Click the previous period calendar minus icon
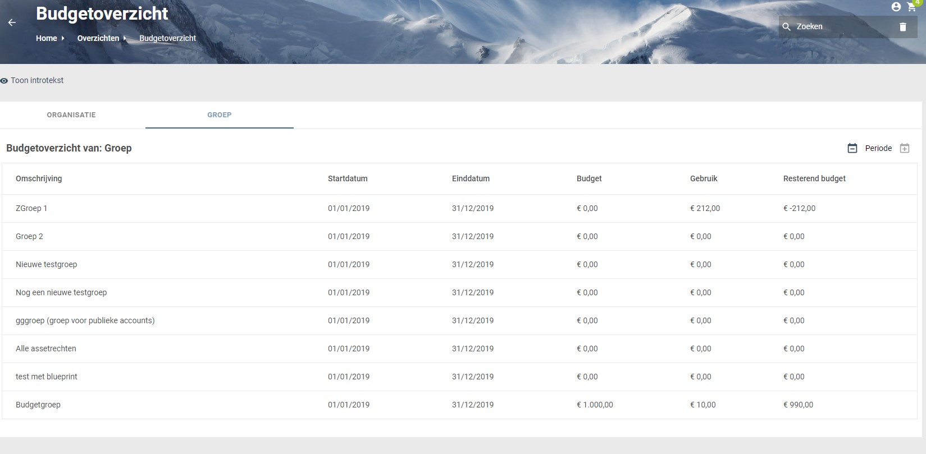This screenshot has width=926, height=454. point(852,148)
